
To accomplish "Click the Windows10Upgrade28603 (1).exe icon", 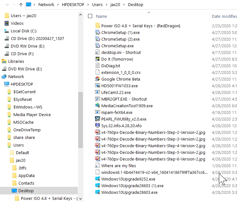I will click(x=98, y=186).
